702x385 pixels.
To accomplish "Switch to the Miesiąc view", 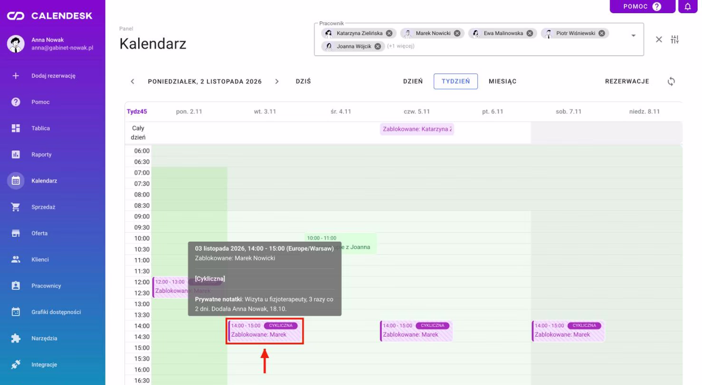I will (x=503, y=82).
